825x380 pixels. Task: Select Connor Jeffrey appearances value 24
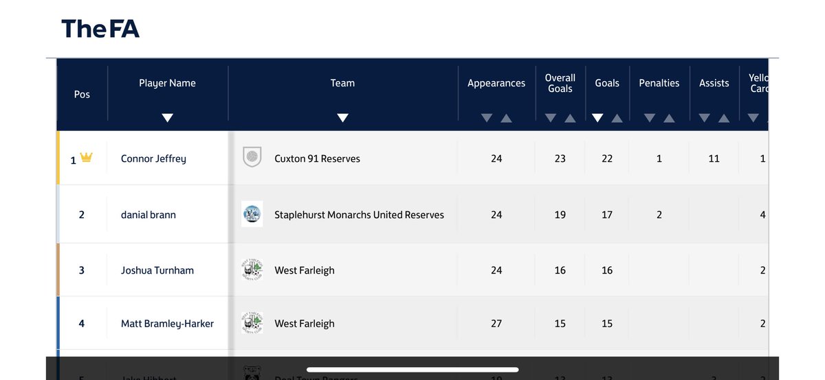coord(496,158)
